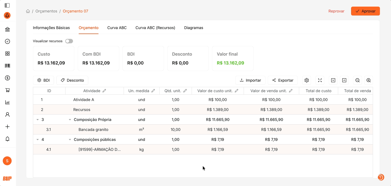
Task: Enable the Visualizar recursos switch
Action: tap(69, 41)
